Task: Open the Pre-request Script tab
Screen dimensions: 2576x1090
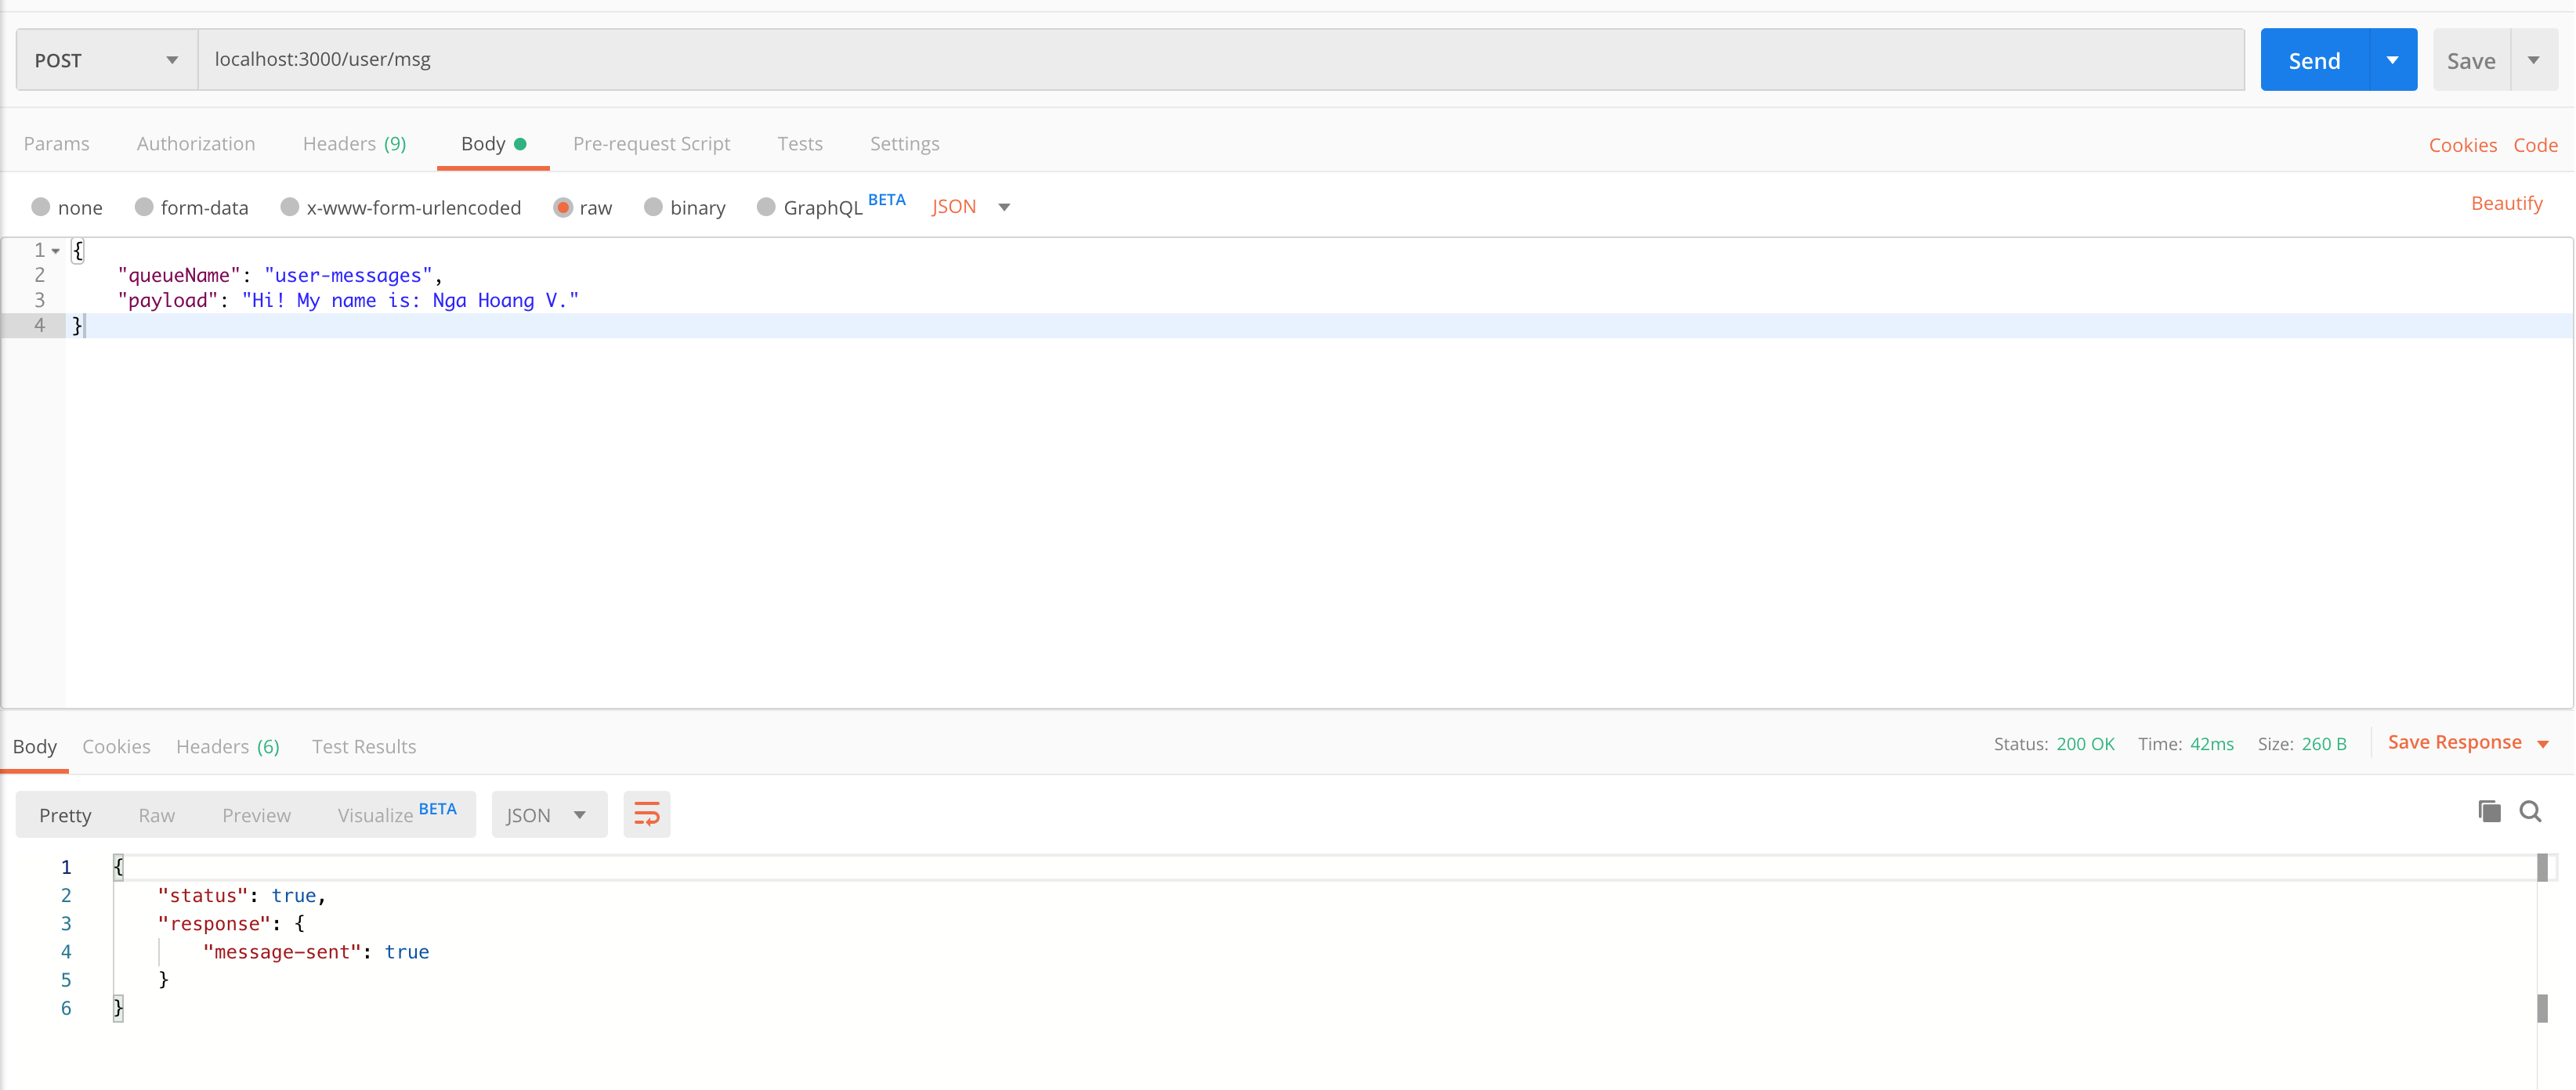Action: [651, 144]
